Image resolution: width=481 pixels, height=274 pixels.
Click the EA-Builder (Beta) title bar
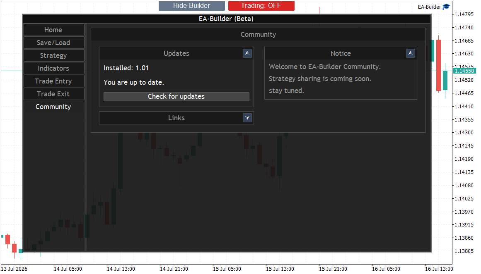pos(227,19)
